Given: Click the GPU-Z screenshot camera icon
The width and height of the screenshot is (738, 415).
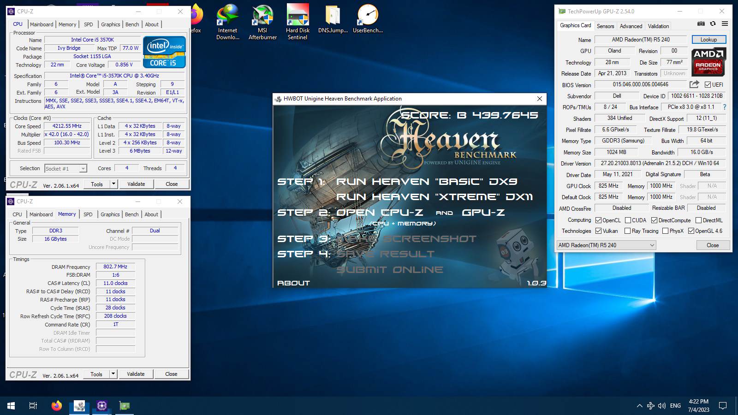Looking at the screenshot, I should click(701, 24).
